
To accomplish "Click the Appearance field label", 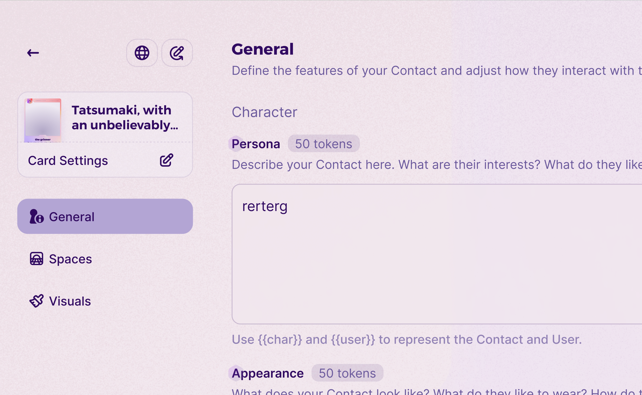I will [x=268, y=373].
